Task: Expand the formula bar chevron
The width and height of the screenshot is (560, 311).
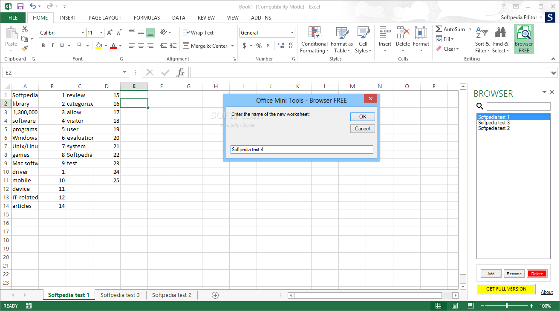Action: (x=554, y=73)
